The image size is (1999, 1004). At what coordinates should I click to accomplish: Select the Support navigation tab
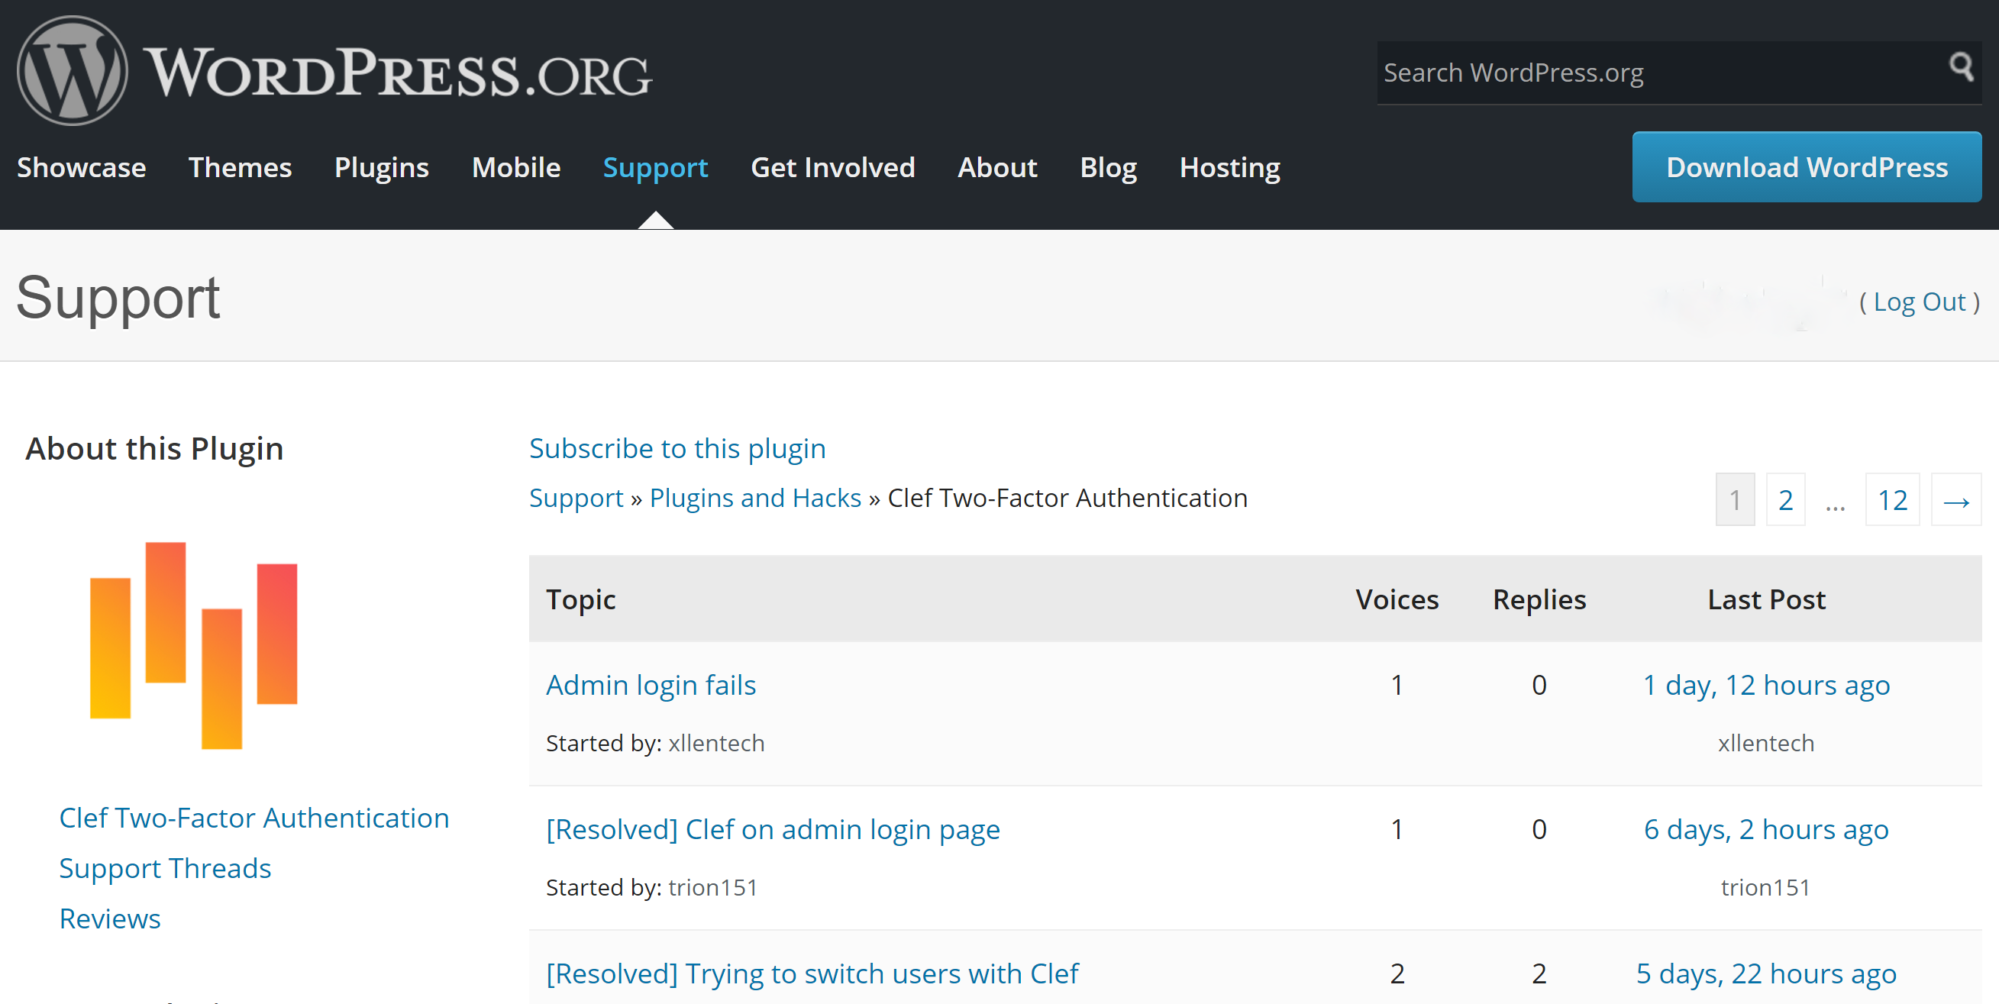[x=655, y=168]
